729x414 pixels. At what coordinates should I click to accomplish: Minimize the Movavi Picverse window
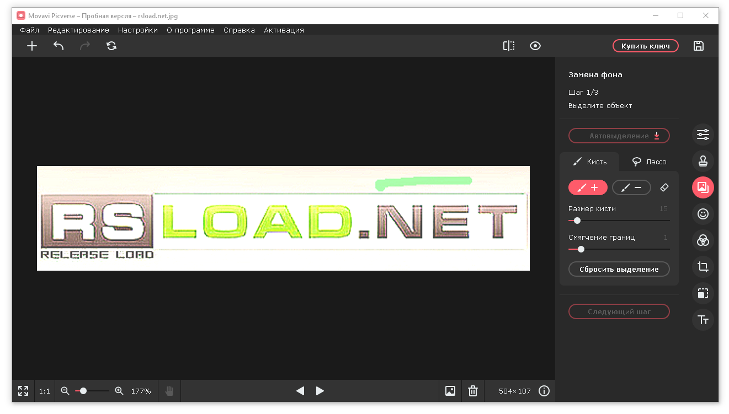[655, 16]
